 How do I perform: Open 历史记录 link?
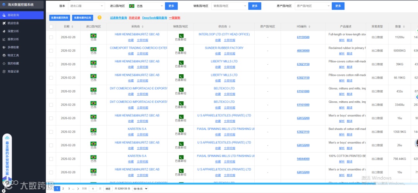134,18
